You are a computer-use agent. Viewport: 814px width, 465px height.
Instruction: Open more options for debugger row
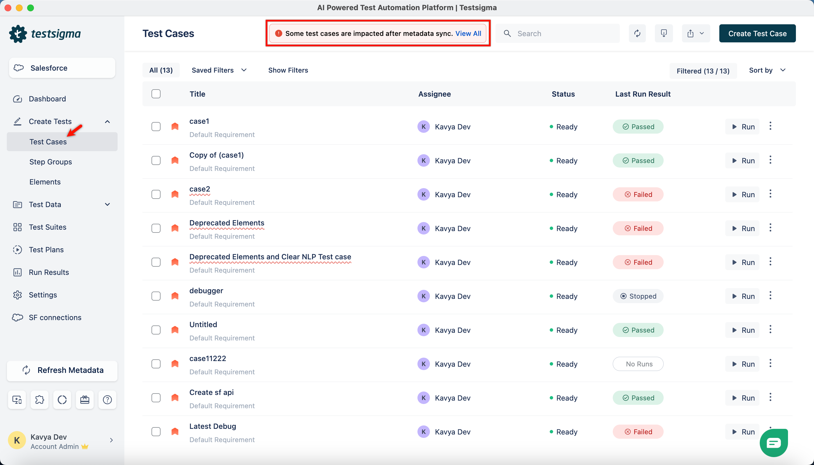click(770, 296)
